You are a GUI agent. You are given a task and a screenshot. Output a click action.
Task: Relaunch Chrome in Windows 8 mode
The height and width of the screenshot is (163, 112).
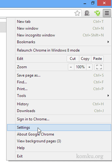[x=63, y=50]
